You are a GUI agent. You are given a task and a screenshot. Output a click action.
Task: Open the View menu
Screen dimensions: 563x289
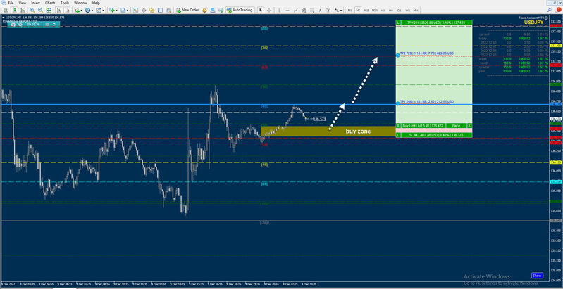click(23, 3)
